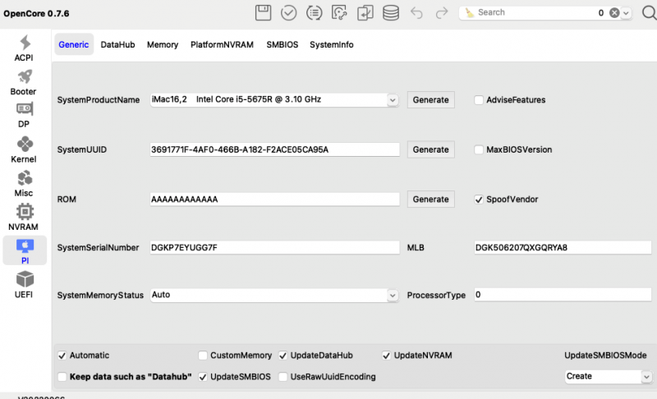Open the Kernel section
The image size is (657, 399).
(24, 149)
